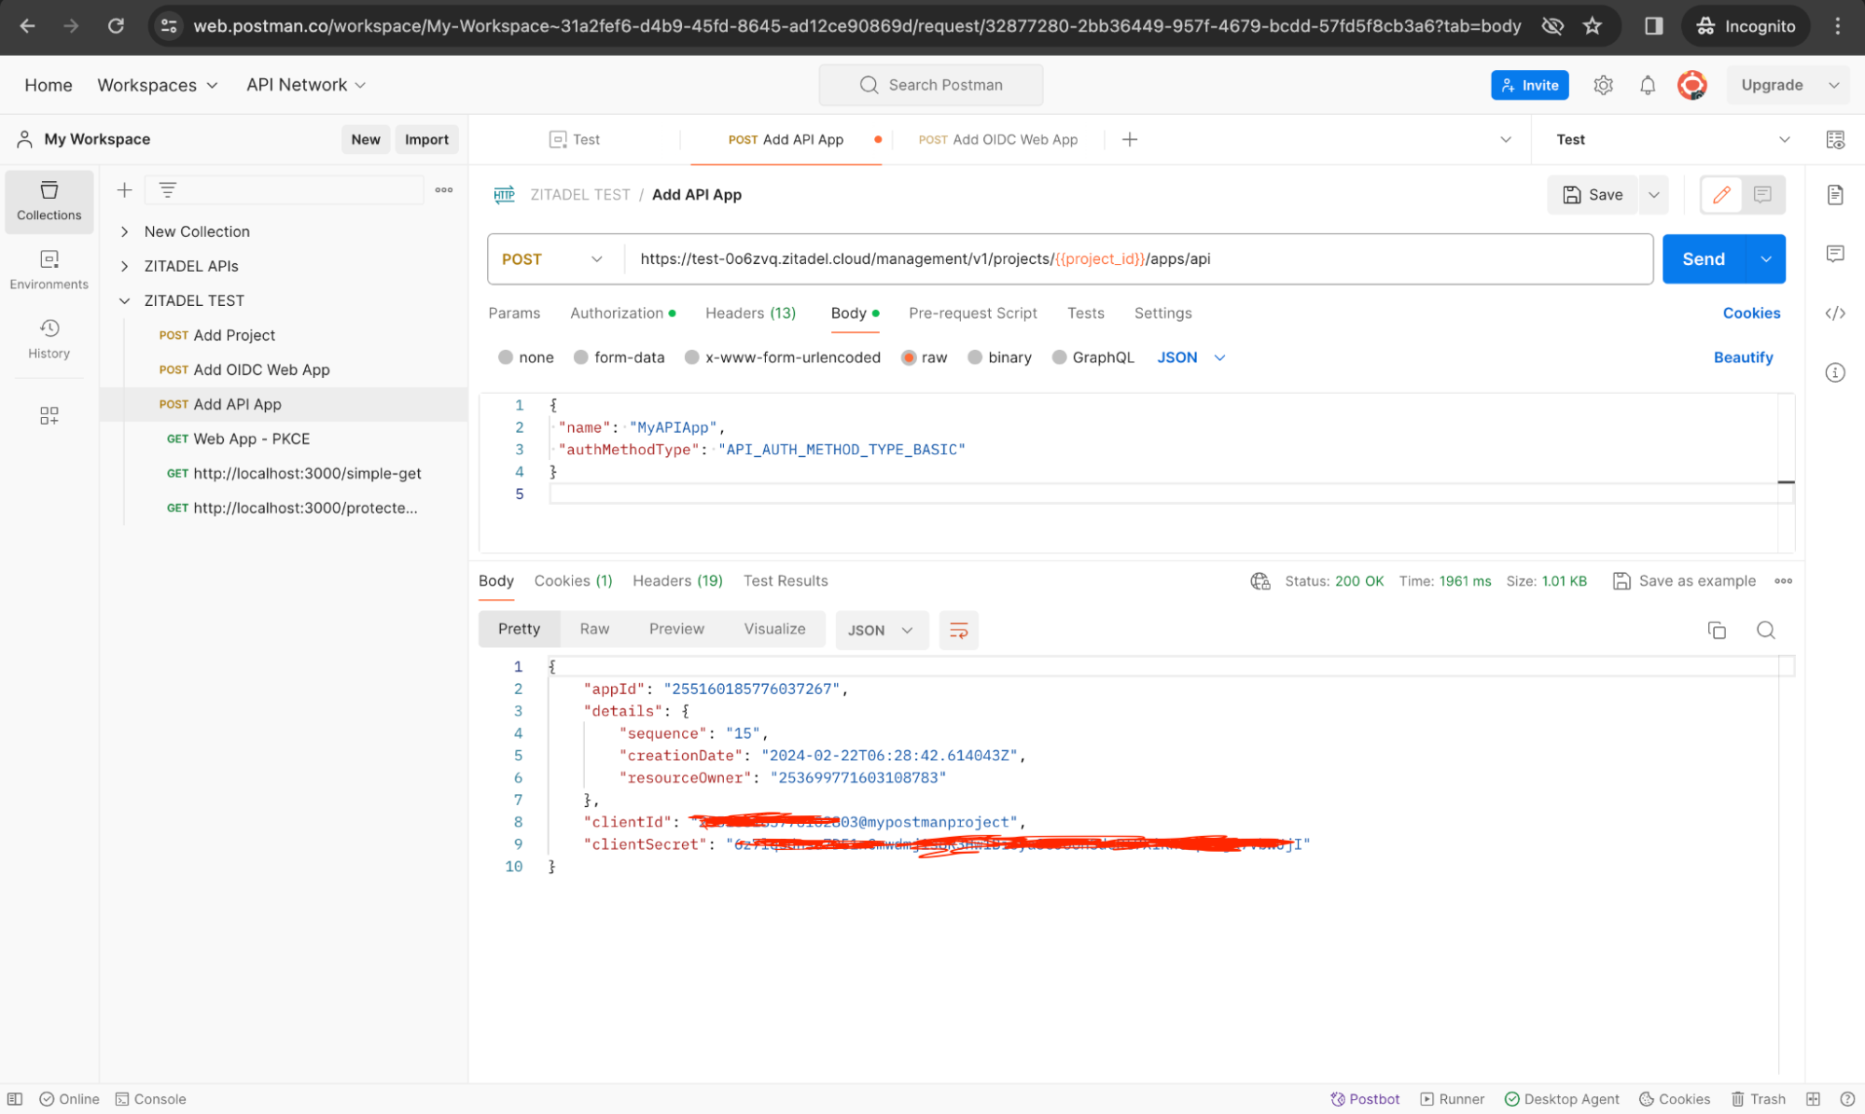Switch to the Pre-request Script tab

click(x=972, y=313)
